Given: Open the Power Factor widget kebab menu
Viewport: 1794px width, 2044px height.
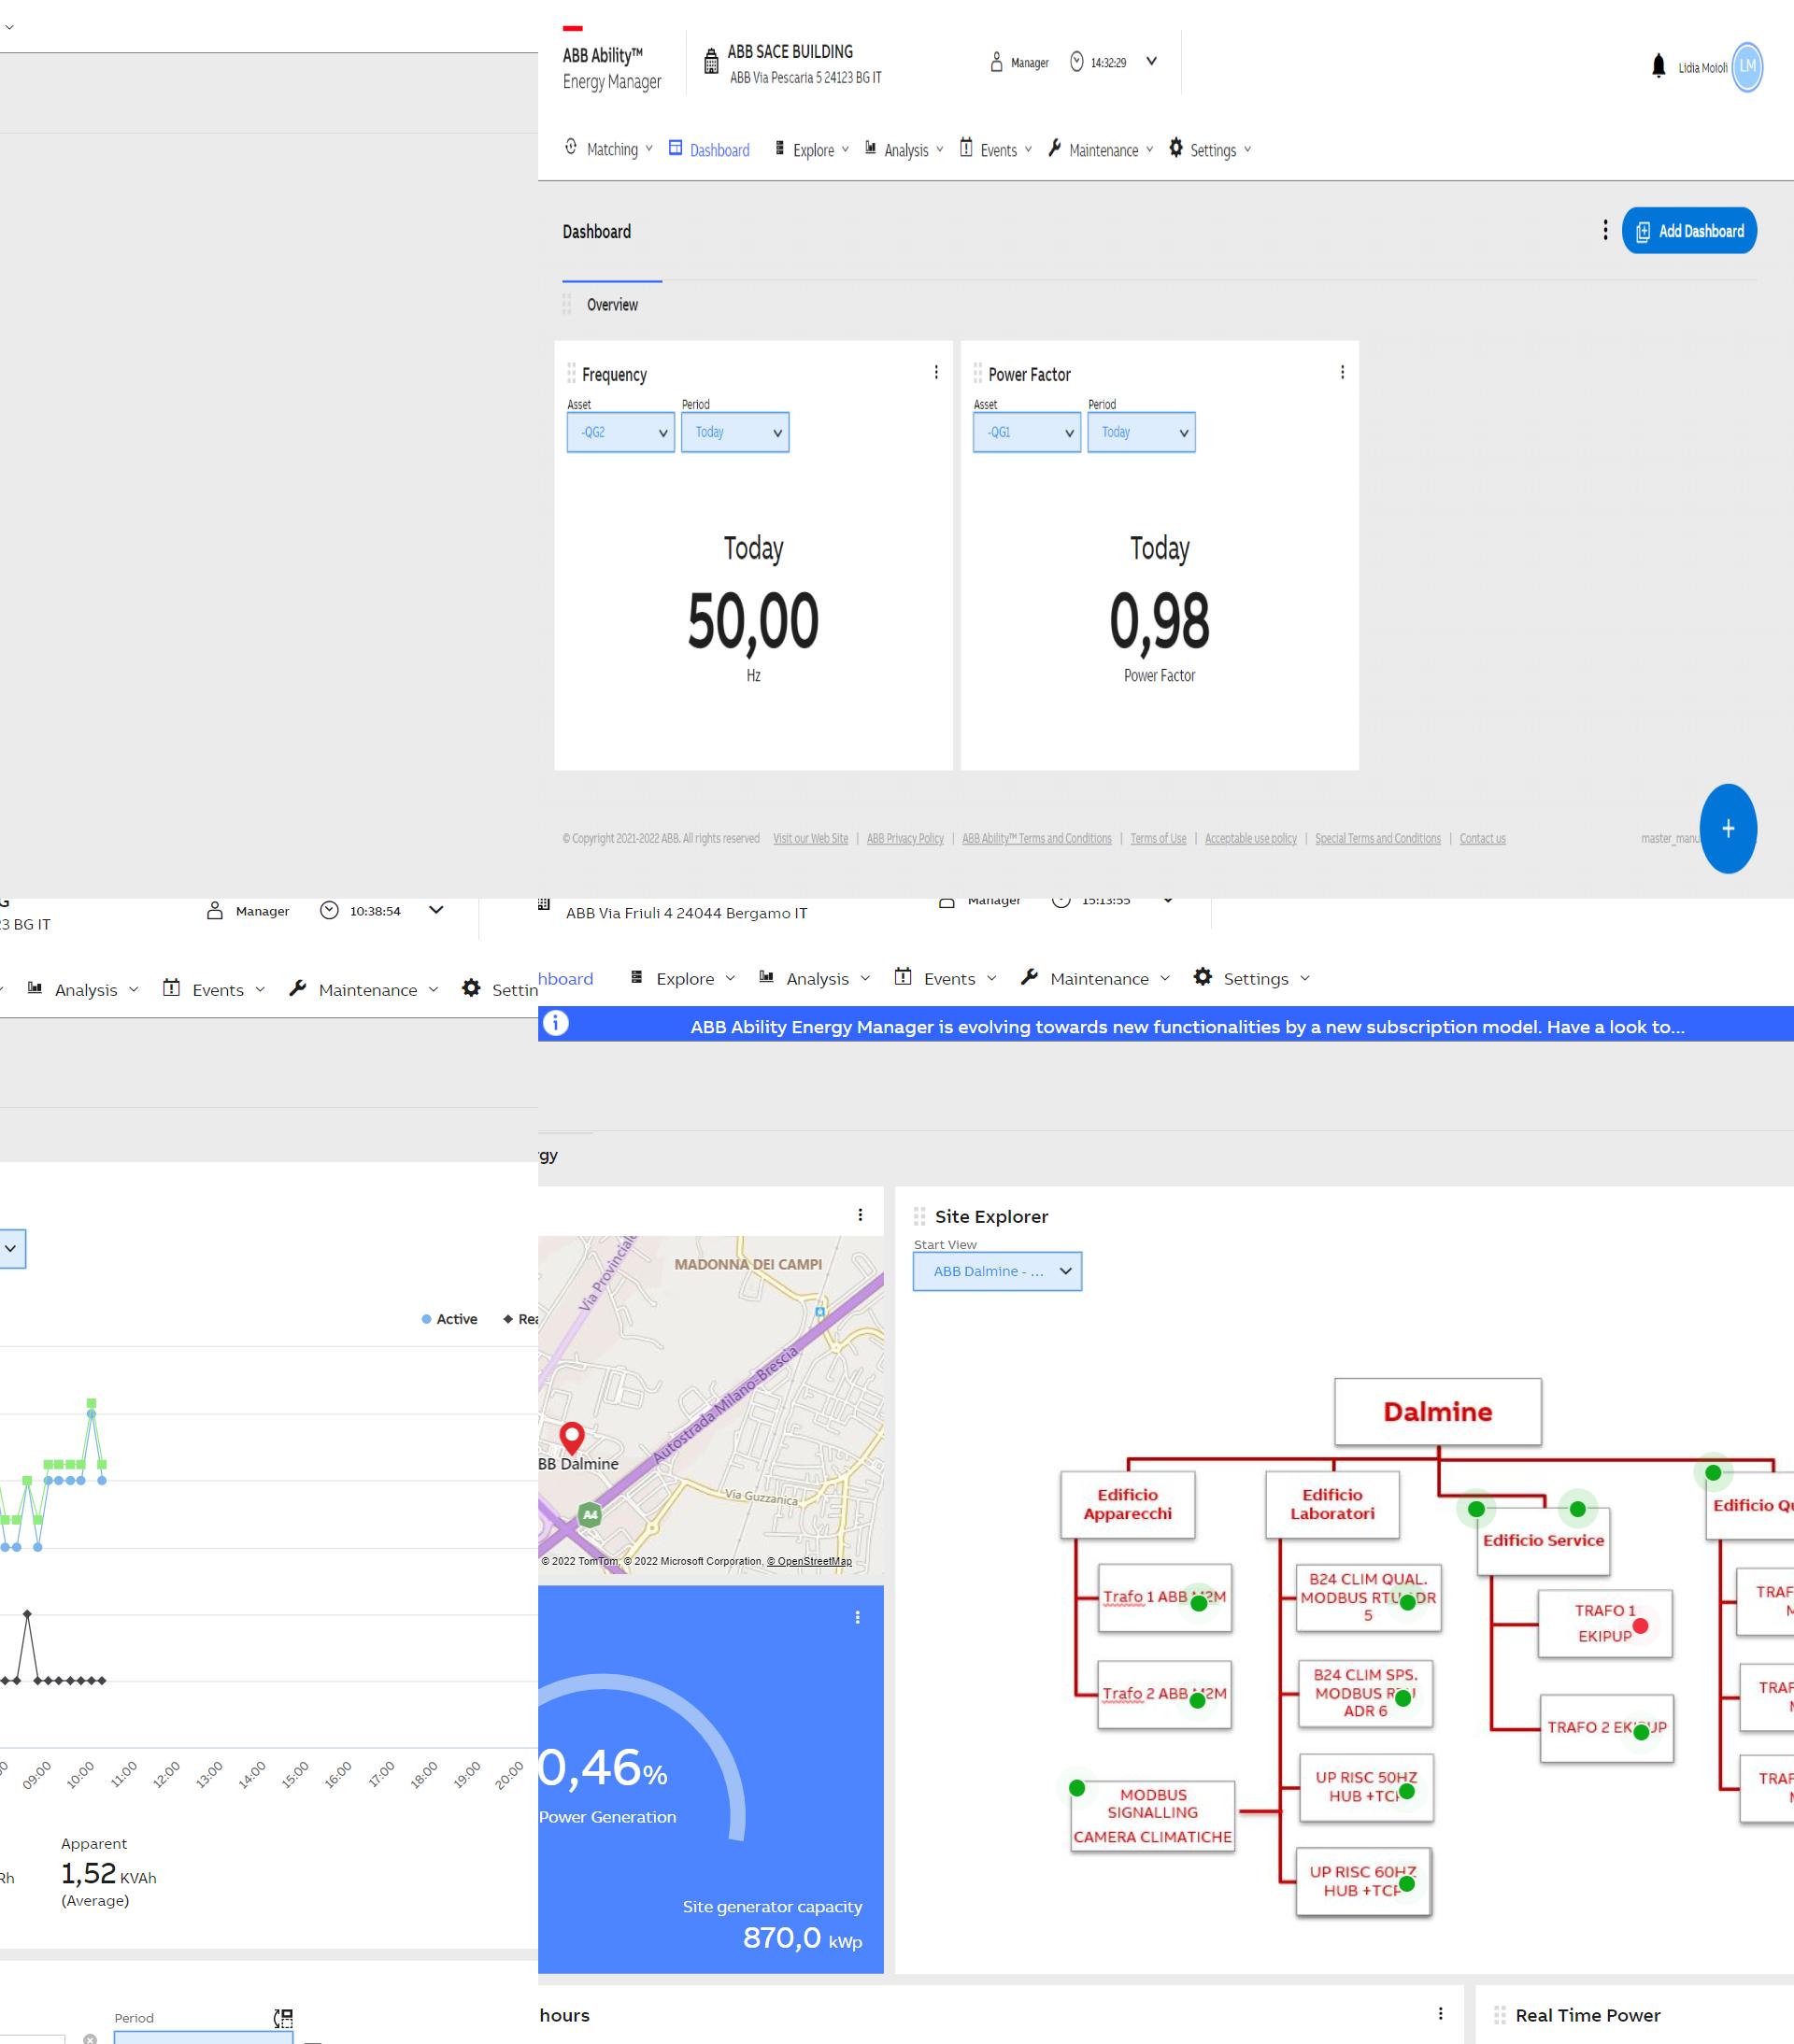Looking at the screenshot, I should pyautogui.click(x=1342, y=372).
